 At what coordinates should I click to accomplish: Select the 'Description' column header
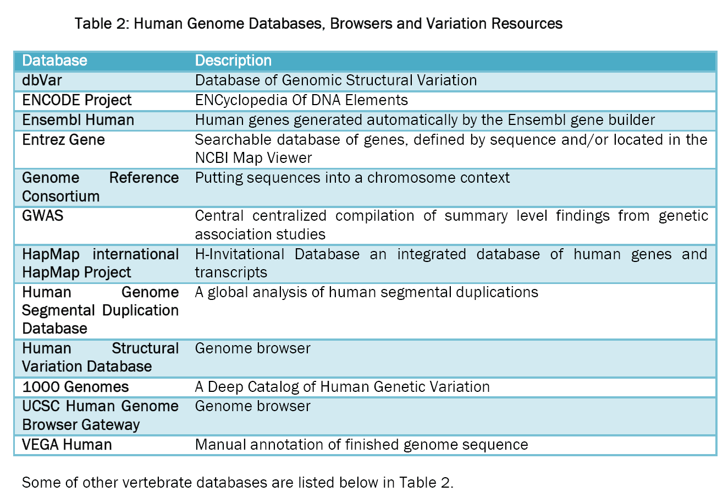point(233,61)
